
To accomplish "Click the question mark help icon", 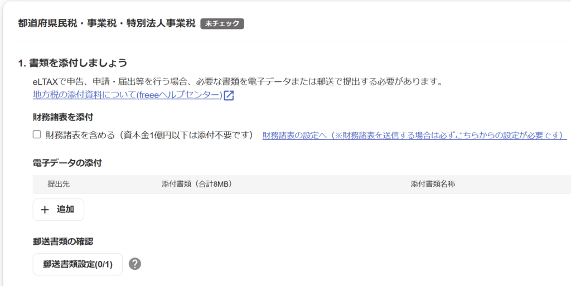I will tap(135, 264).
